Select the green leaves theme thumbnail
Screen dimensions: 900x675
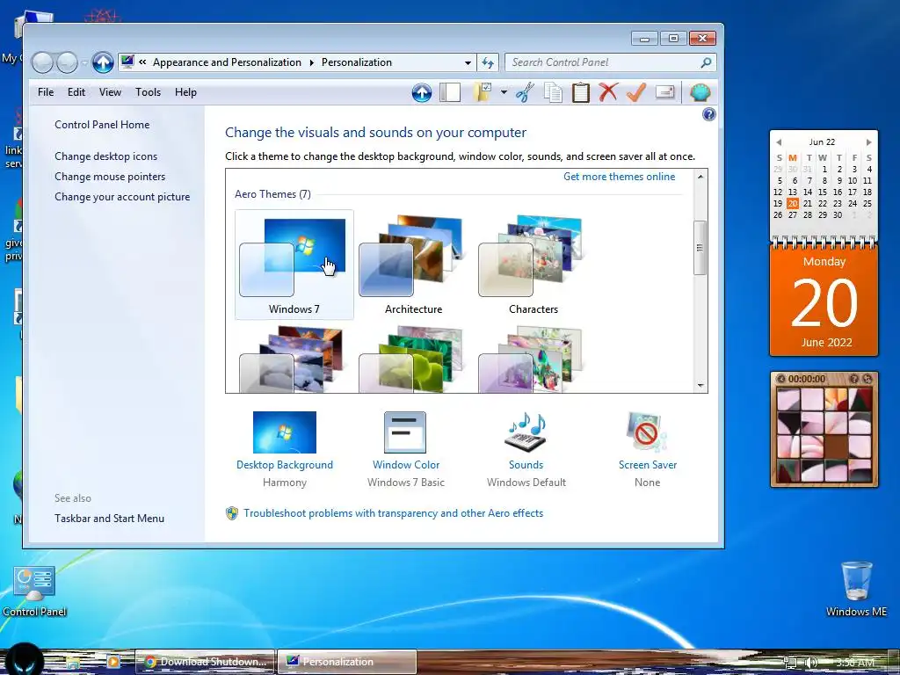click(412, 359)
